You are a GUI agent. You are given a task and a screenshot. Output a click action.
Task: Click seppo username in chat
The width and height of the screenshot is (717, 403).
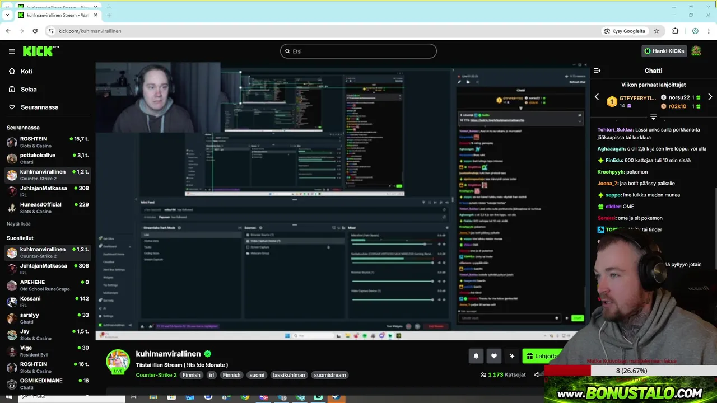tap(613, 195)
